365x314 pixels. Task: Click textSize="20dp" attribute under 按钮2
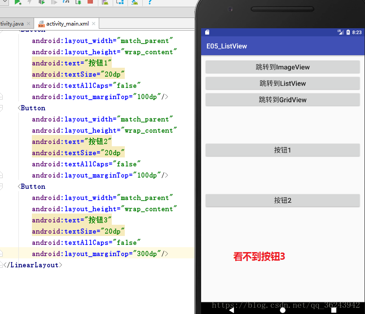coord(78,153)
